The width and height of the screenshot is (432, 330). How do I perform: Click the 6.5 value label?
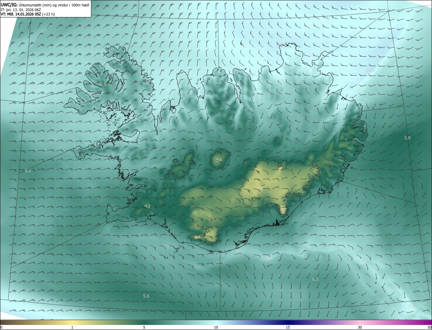(x=315, y=279)
